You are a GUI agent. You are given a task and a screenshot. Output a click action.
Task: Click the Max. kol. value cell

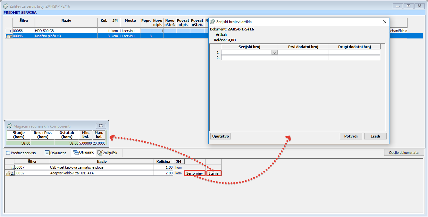[x=99, y=143]
